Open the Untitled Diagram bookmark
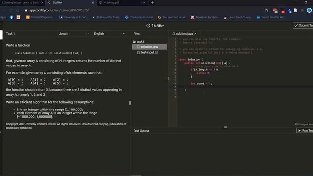 tap(40, 17)
